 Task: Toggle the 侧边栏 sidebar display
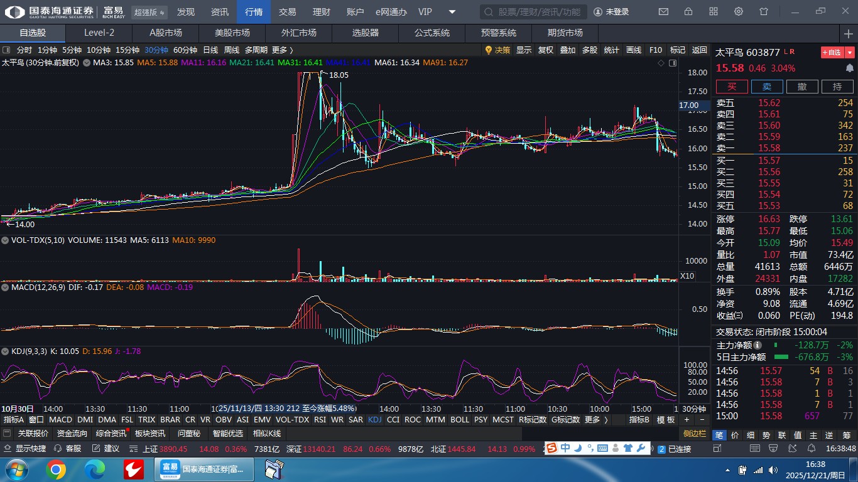(x=694, y=433)
